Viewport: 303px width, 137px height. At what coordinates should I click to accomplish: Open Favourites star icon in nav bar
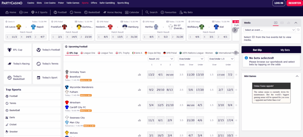pos(162,12)
